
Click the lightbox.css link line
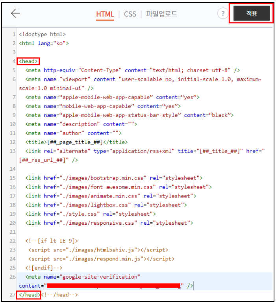[x=106, y=205]
